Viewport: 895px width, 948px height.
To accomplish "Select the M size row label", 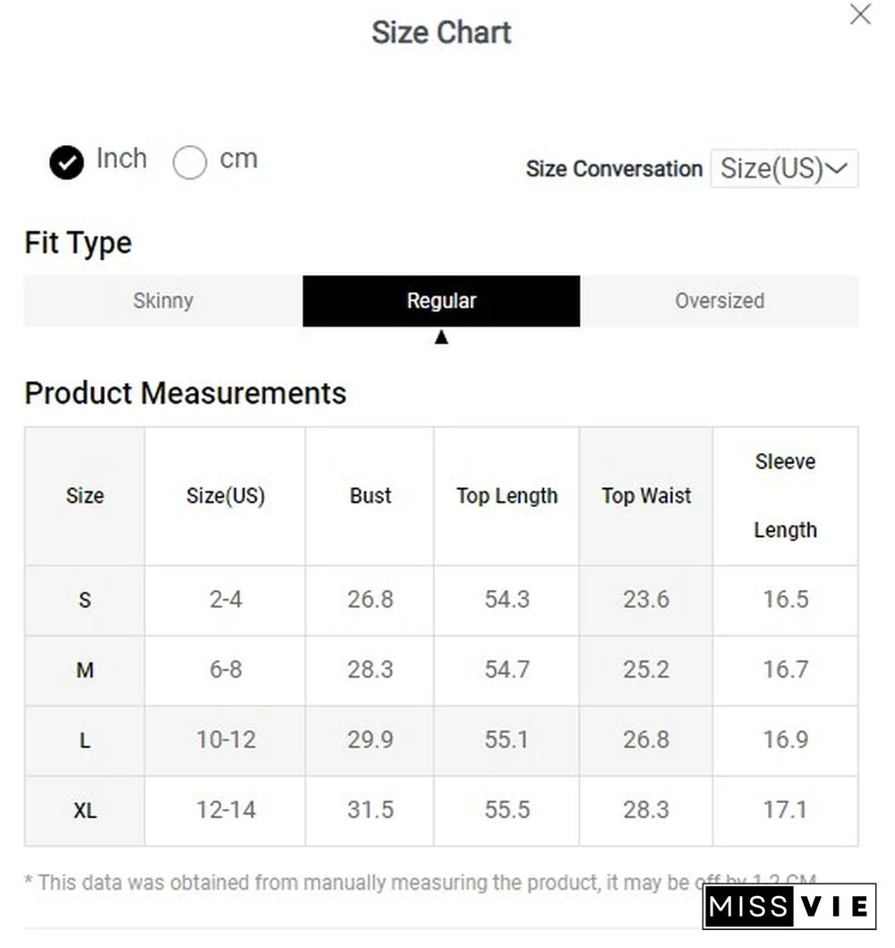I will [x=85, y=670].
